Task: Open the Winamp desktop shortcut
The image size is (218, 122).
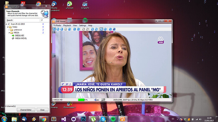Action: [x=54, y=106]
